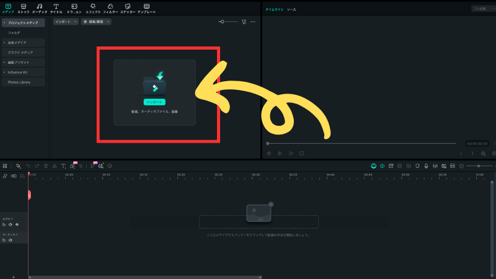
Task: Open the タイトル (Titles) tab
Action: [x=56, y=9]
